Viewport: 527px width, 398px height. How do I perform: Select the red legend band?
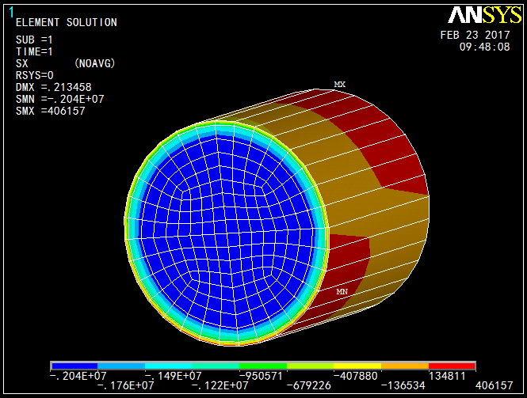pyautogui.click(x=453, y=366)
